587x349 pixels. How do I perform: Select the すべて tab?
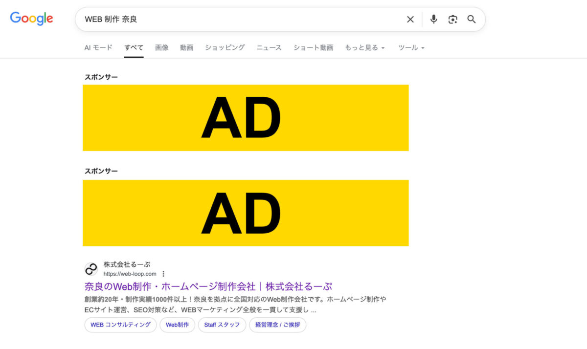[134, 47]
